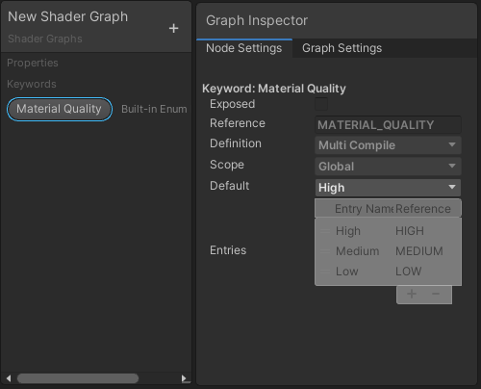
Task: Open the Scope Global dropdown
Action: 388,167
